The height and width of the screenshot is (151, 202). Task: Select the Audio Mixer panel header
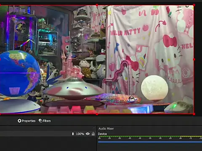click(x=106, y=129)
